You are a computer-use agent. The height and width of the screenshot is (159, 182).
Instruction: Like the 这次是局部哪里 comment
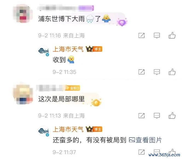tap(172, 116)
